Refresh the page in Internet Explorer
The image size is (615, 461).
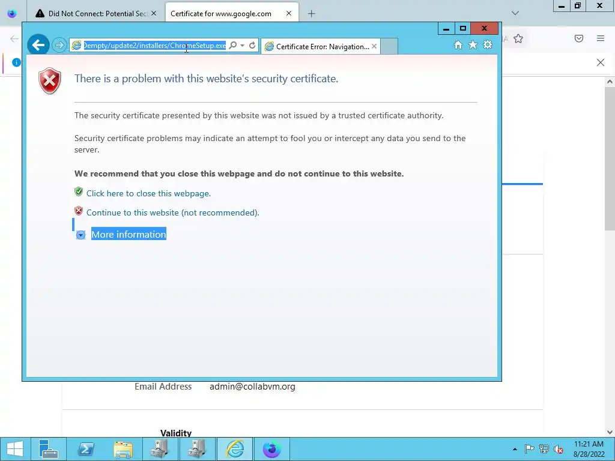click(252, 45)
